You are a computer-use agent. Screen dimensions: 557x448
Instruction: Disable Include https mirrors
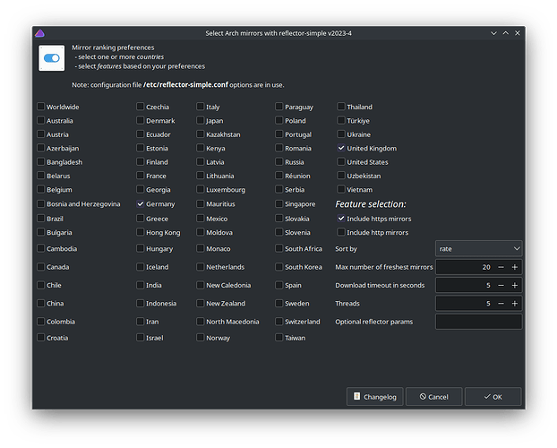coord(341,219)
